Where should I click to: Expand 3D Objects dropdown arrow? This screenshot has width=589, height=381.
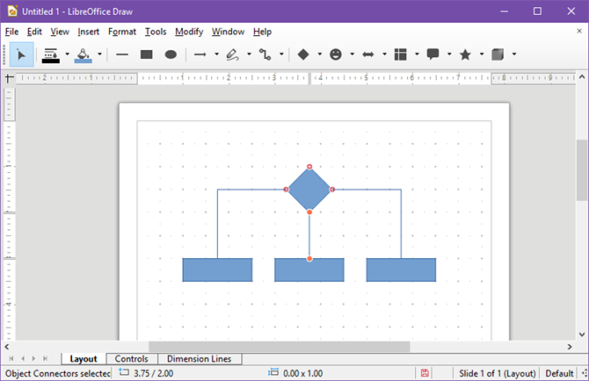pyautogui.click(x=514, y=54)
